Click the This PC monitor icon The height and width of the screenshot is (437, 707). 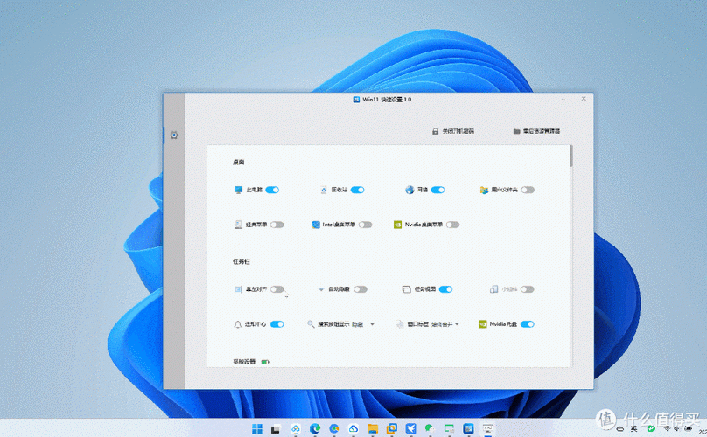click(238, 190)
